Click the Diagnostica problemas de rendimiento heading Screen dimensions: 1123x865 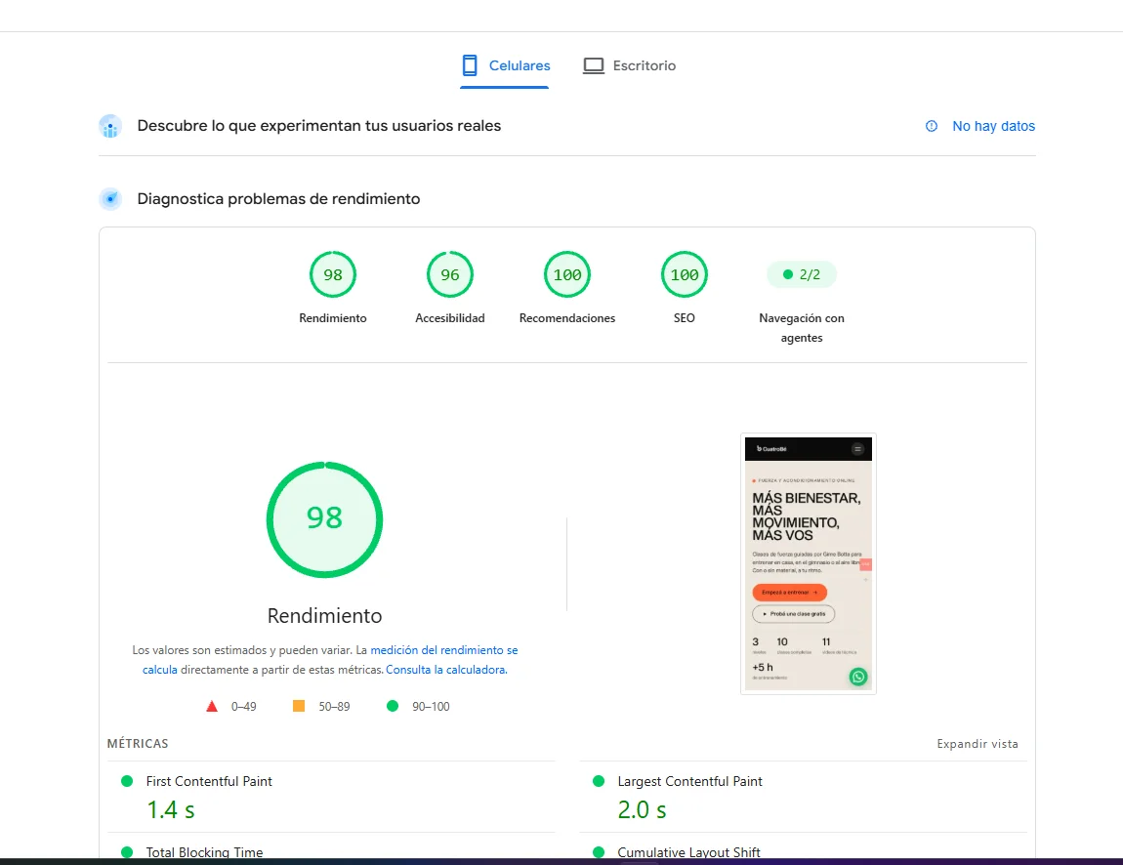[278, 199]
